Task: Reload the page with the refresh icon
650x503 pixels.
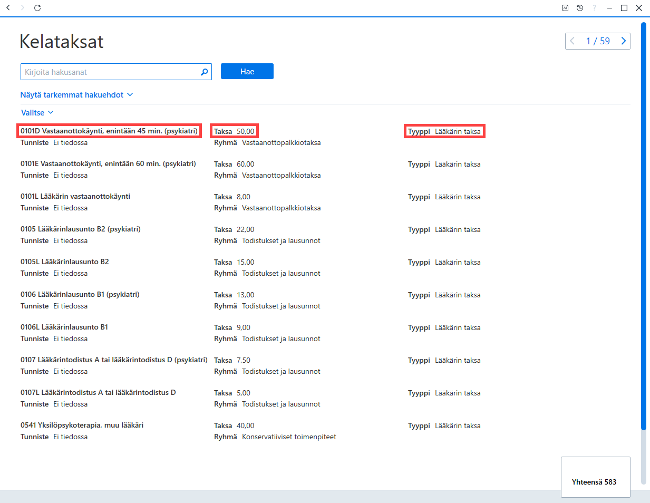Action: point(37,8)
